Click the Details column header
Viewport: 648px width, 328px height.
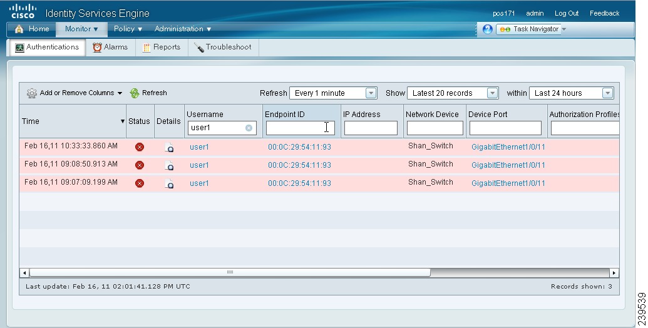tap(168, 121)
